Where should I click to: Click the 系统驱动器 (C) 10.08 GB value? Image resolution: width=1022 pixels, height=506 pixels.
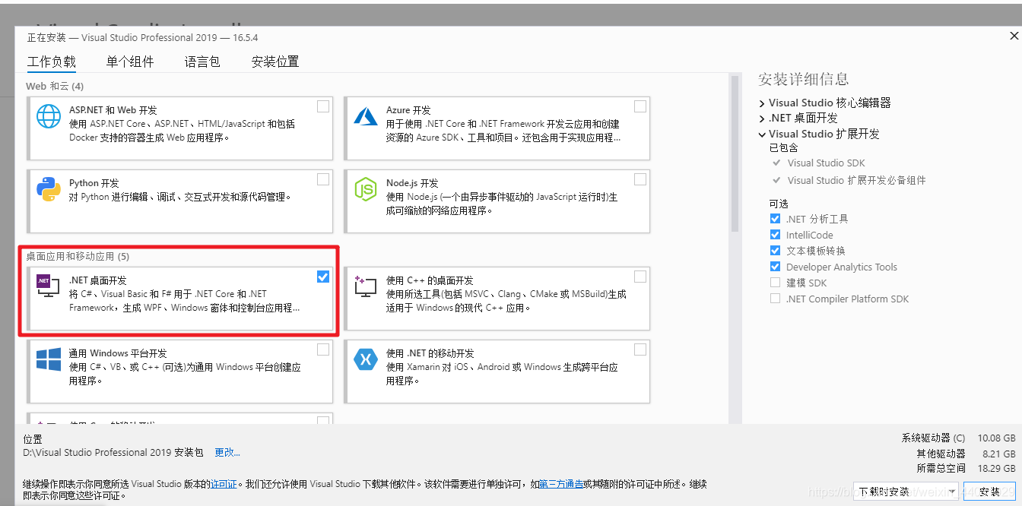click(995, 438)
